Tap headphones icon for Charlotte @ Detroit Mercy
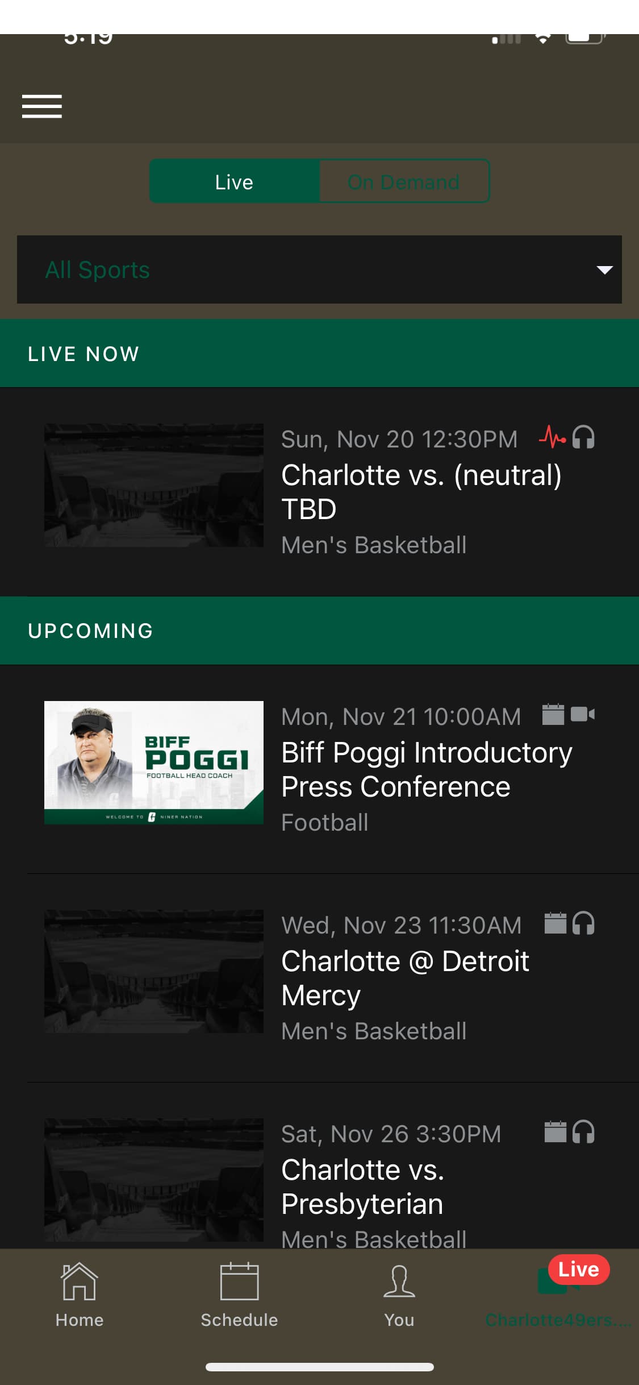 click(583, 923)
